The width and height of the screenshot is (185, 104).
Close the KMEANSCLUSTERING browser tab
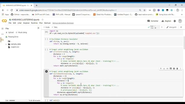32,5
